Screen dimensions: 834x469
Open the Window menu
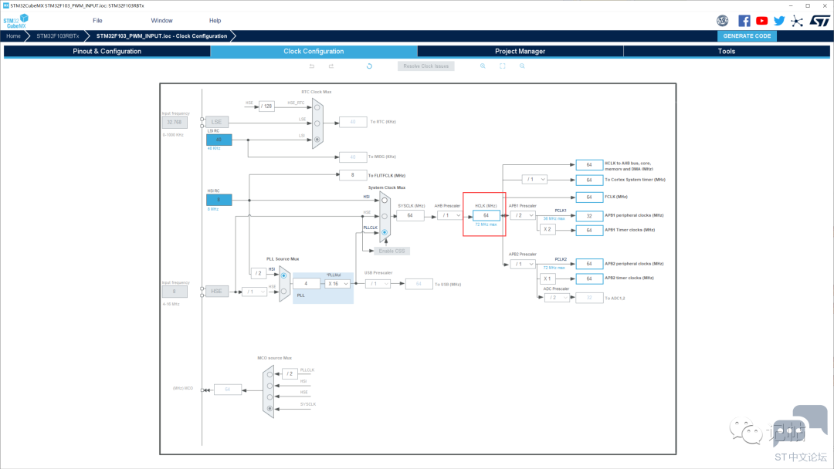point(161,21)
